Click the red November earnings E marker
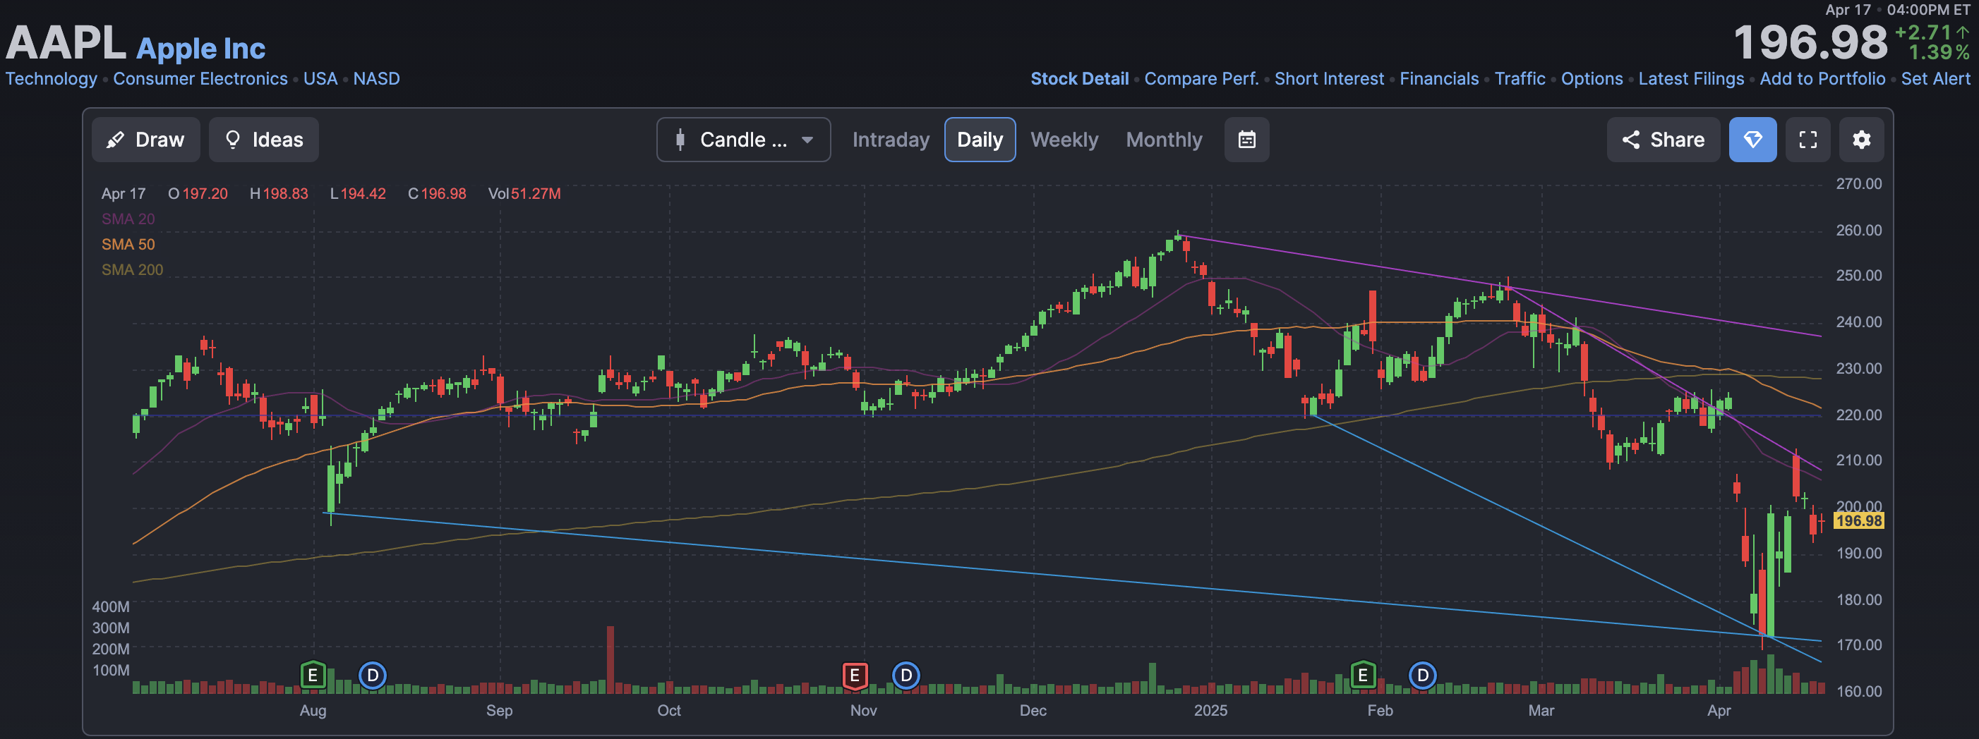Image resolution: width=1979 pixels, height=739 pixels. [x=854, y=676]
